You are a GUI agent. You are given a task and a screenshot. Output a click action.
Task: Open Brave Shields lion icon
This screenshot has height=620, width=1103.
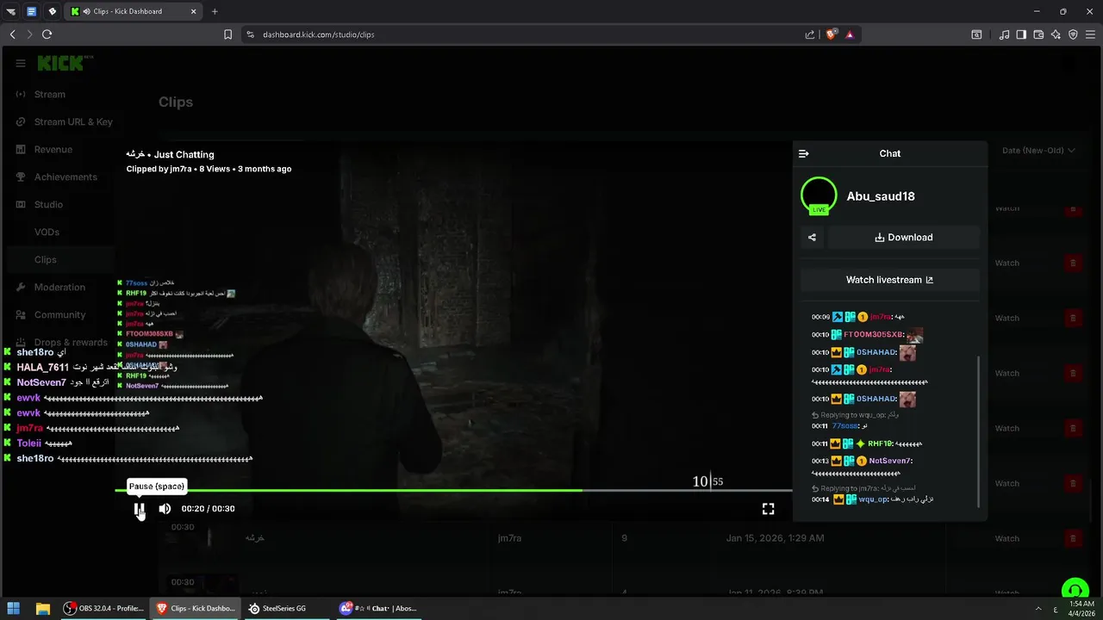pyautogui.click(x=831, y=34)
